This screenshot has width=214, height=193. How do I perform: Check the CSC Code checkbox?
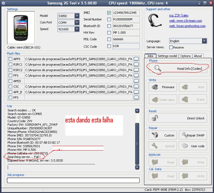(x=109, y=46)
